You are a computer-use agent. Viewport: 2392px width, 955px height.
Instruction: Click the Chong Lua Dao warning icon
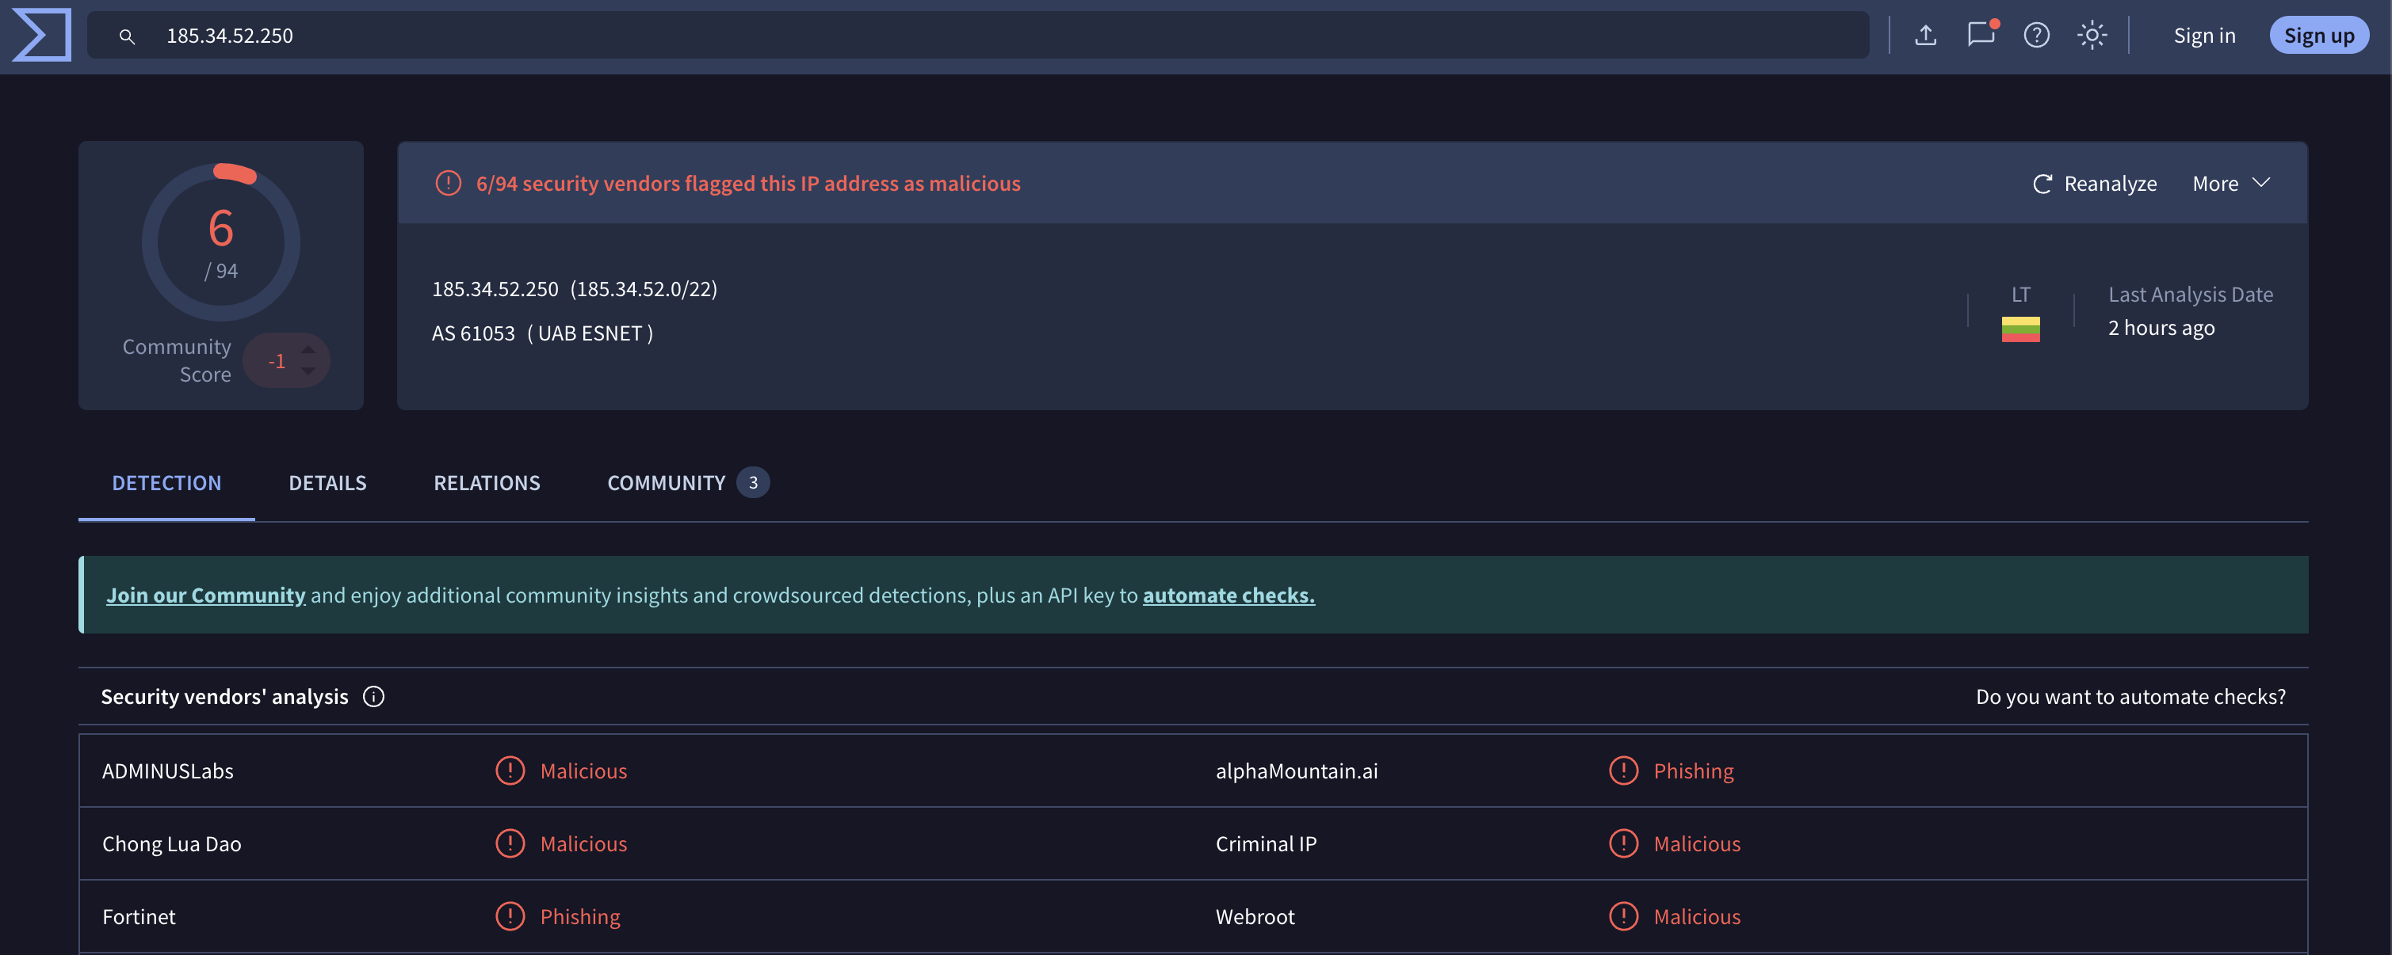[510, 843]
